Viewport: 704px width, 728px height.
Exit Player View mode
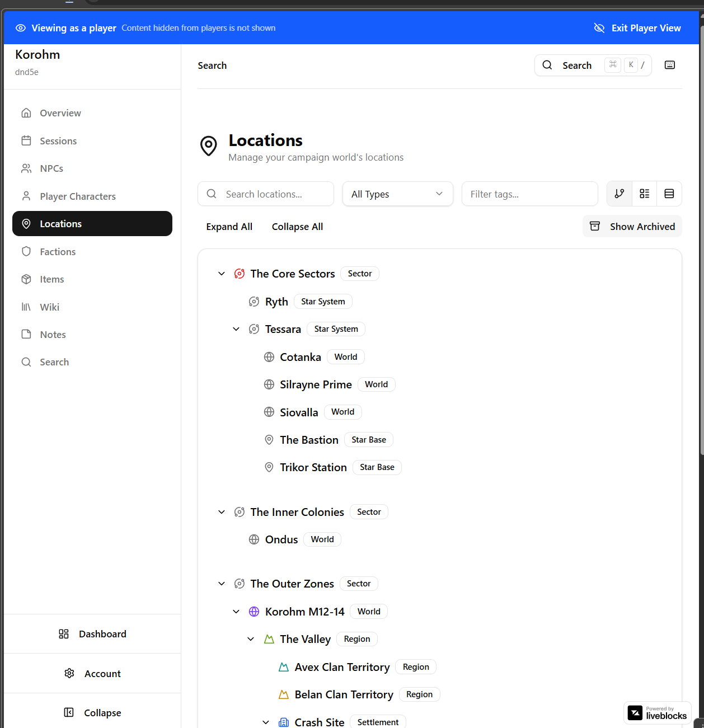[637, 27]
